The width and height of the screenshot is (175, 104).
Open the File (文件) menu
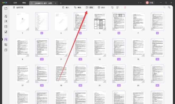pyautogui.click(x=15, y=3)
